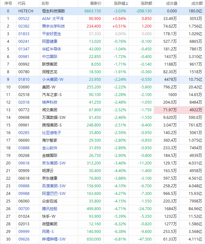Select 海尔智家 row name
The width and height of the screenshot is (205, 244).
click(x=50, y=140)
